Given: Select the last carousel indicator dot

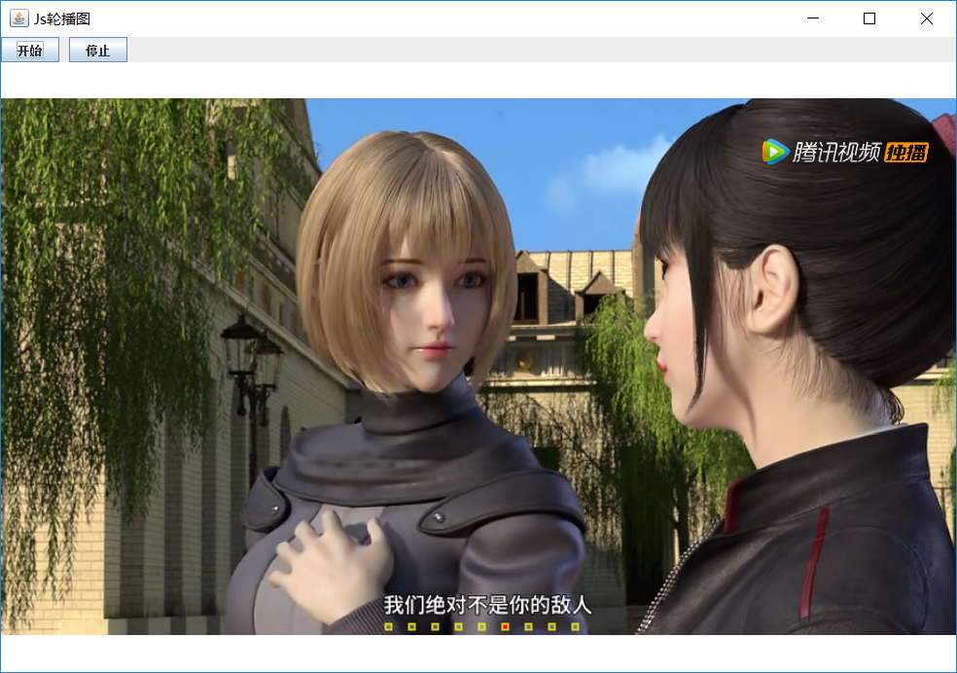Looking at the screenshot, I should coord(576,626).
